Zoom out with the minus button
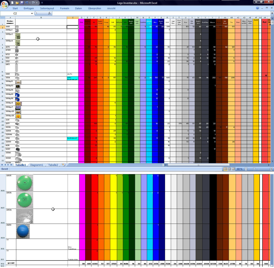Screen dimensions: 274x268 (246, 169)
